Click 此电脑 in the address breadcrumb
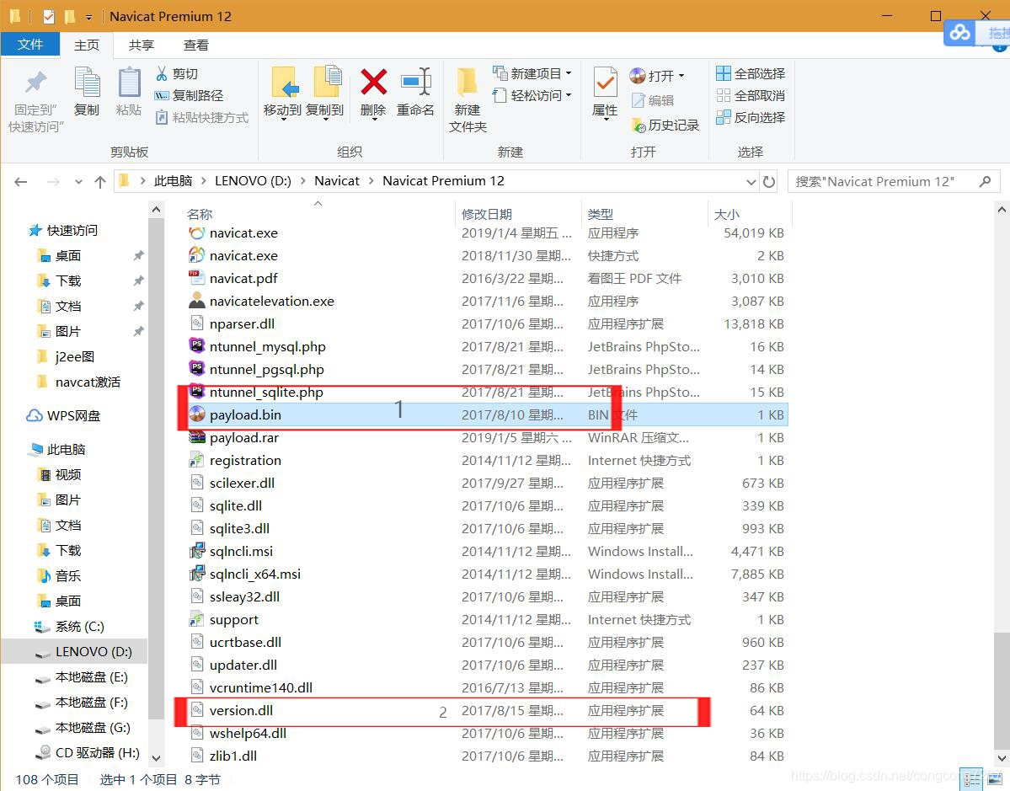 pos(174,181)
